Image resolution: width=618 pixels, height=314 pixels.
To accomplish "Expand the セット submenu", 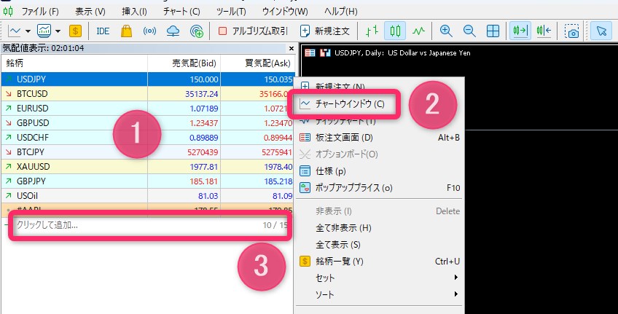I will pyautogui.click(x=378, y=278).
